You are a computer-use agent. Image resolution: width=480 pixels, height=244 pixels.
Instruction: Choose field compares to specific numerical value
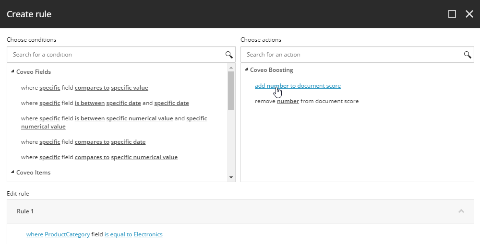(99, 157)
